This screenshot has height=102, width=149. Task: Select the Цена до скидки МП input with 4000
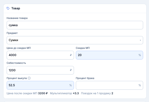(40, 55)
